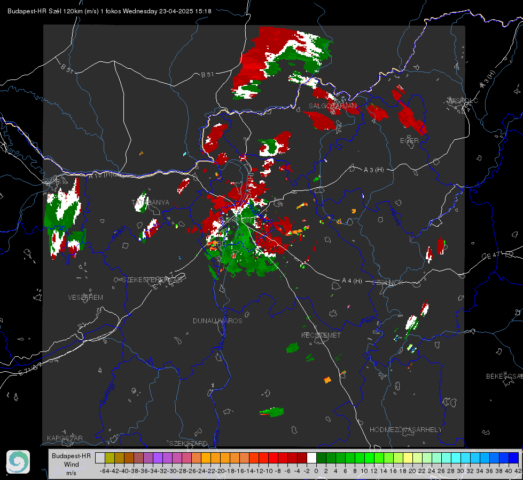Click the legend value '0'
The image size is (523, 480).
[316, 471]
